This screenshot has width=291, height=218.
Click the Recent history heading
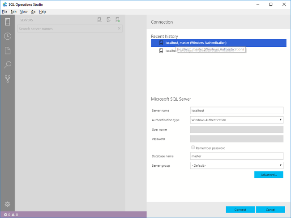click(x=164, y=36)
